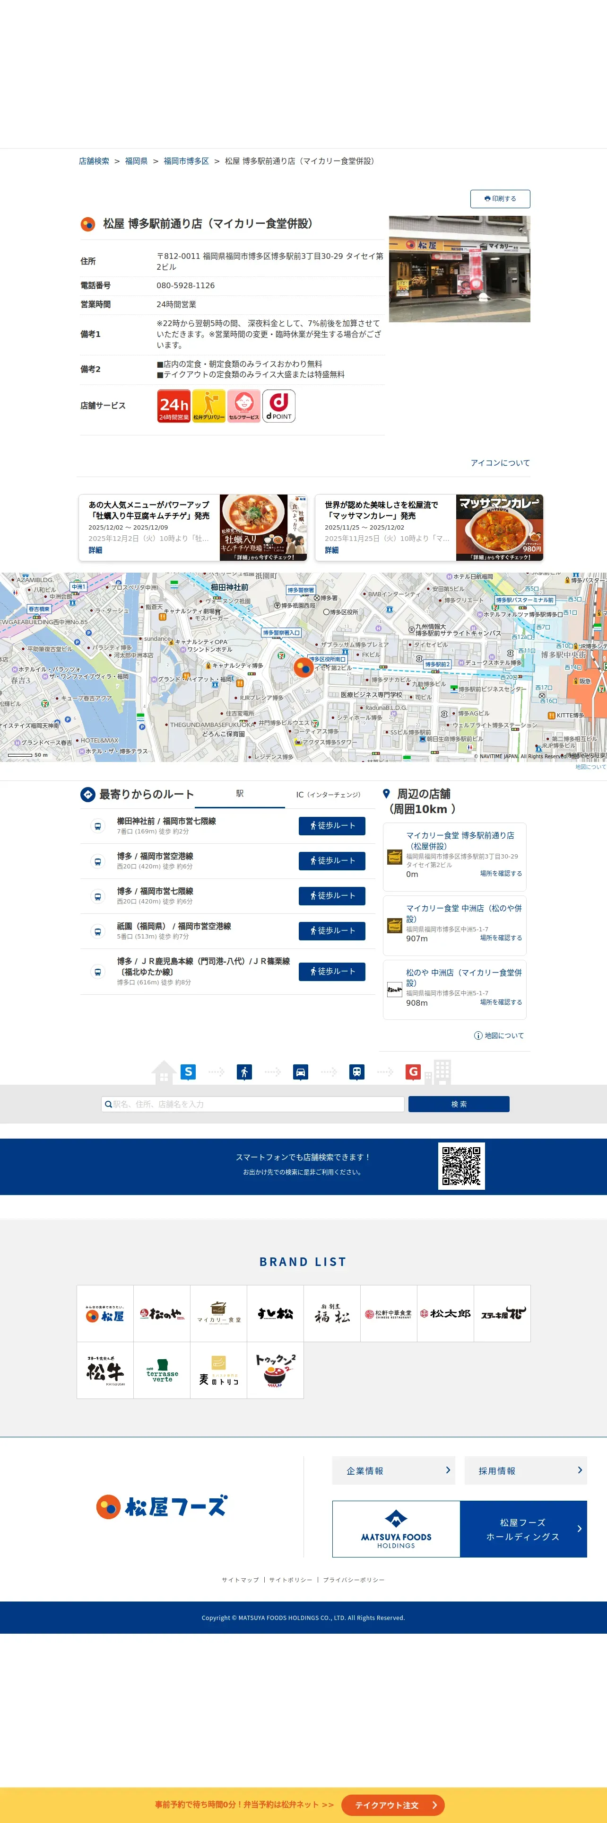The height and width of the screenshot is (1823, 607).
Task: Select the walking route step icon
Action: tap(244, 1072)
